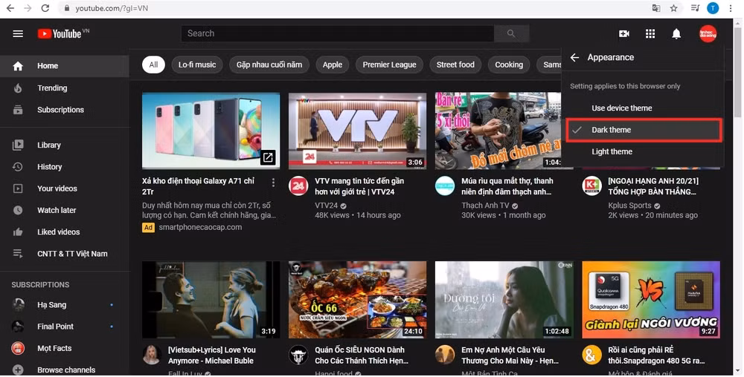The image size is (744, 377).
Task: Click the Kplus Sports channel avatar
Action: point(591,186)
